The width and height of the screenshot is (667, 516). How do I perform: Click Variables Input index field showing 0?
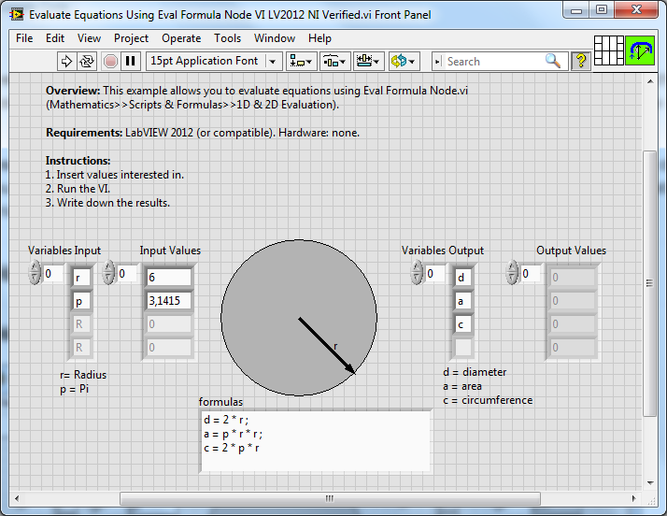52,273
